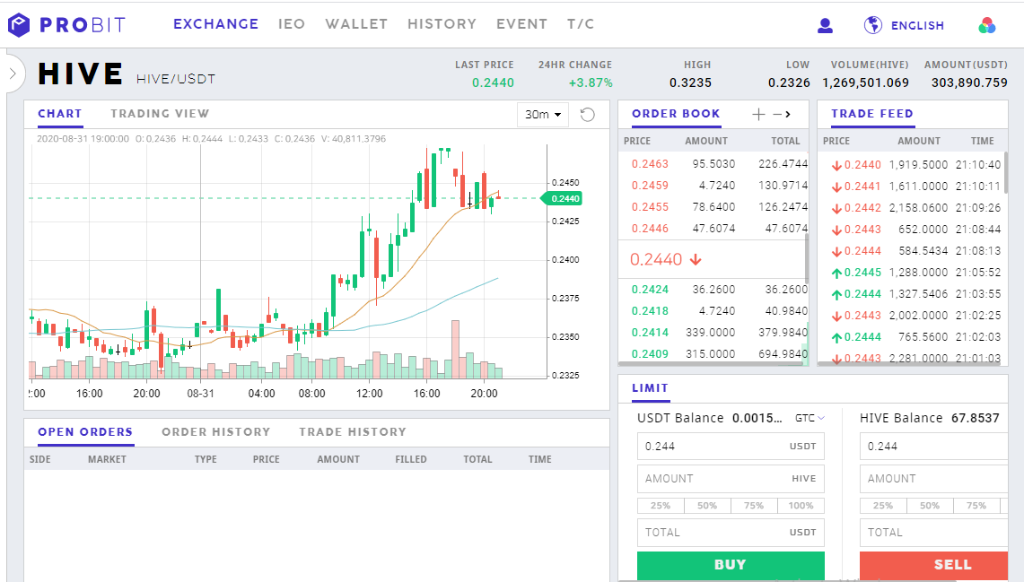
Task: Go to Wallet in top navigation
Action: pos(356,24)
